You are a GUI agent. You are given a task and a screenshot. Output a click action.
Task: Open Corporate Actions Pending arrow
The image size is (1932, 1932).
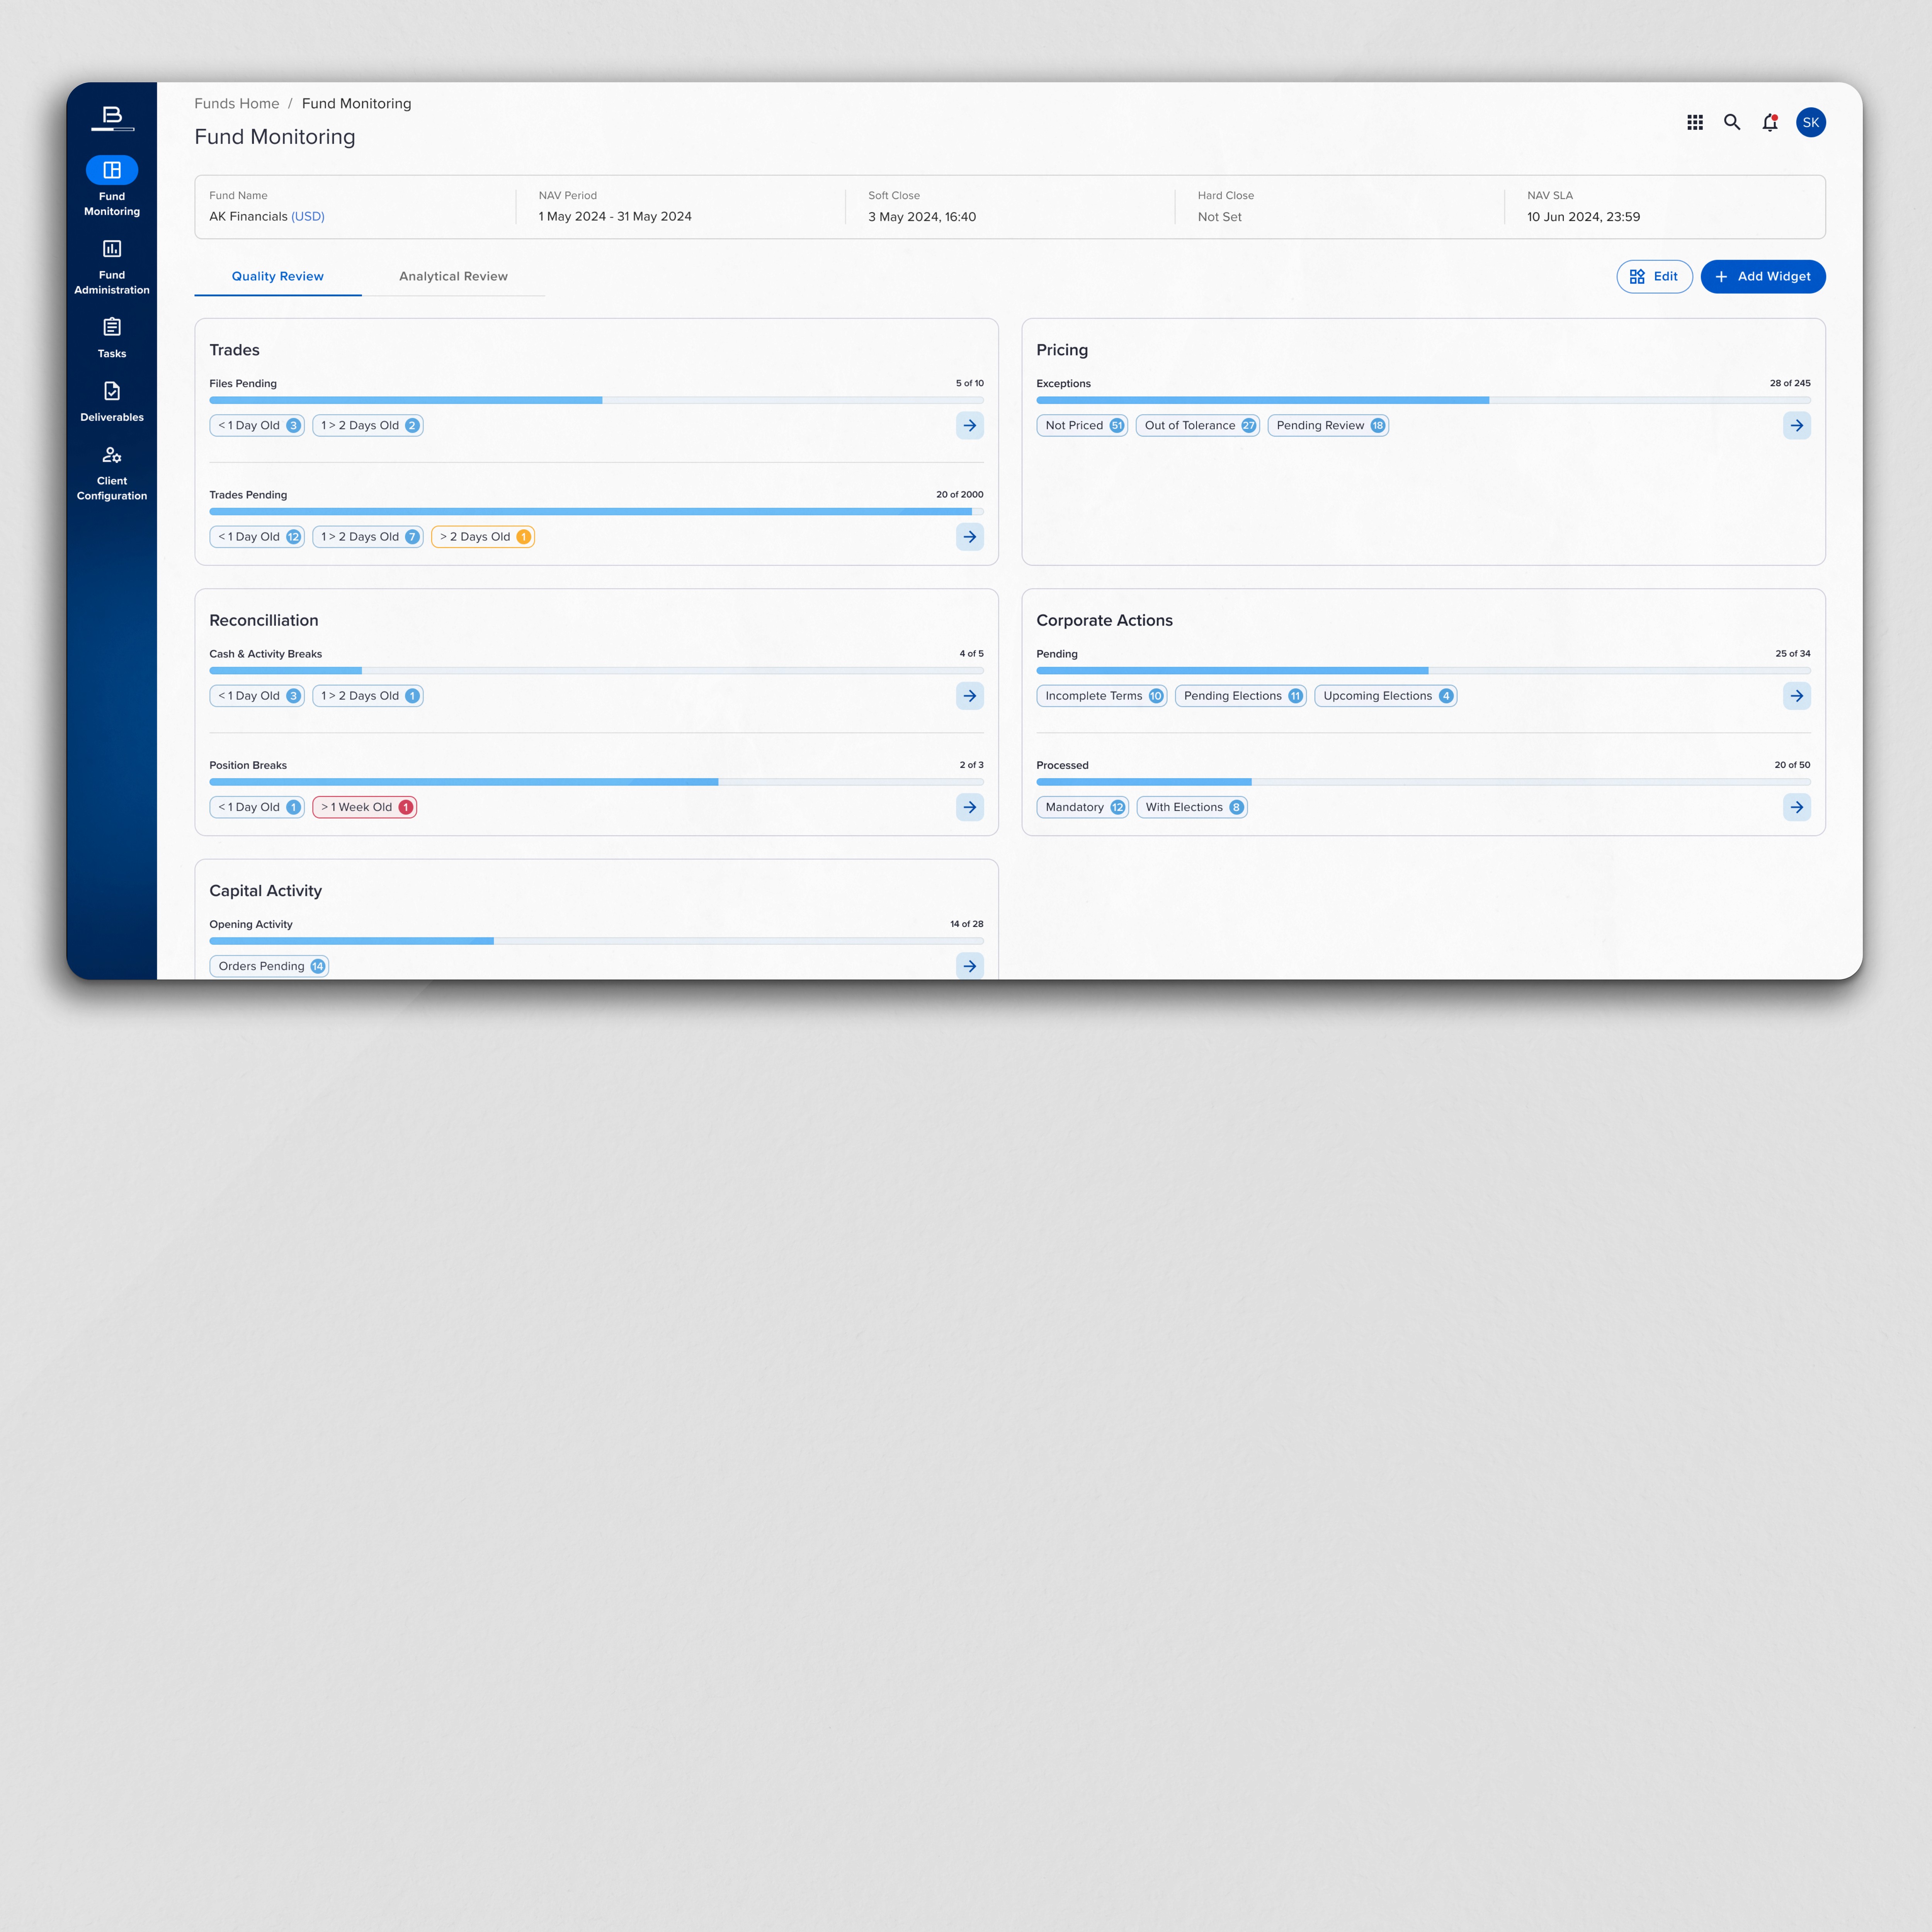pos(1797,696)
